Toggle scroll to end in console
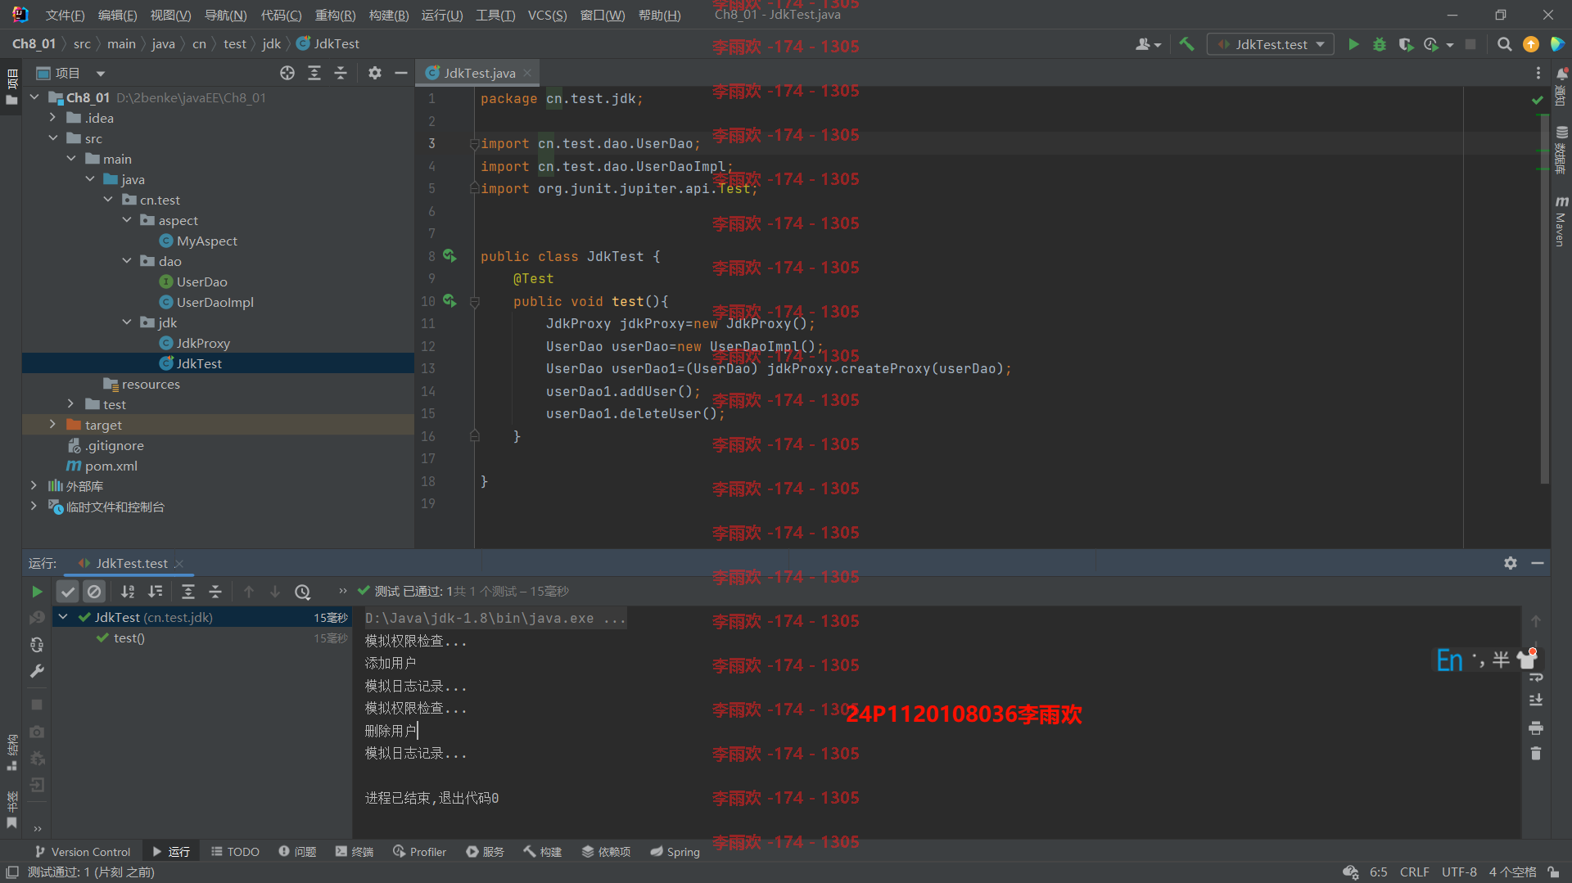Screen dimensions: 1572x883 click(1536, 701)
